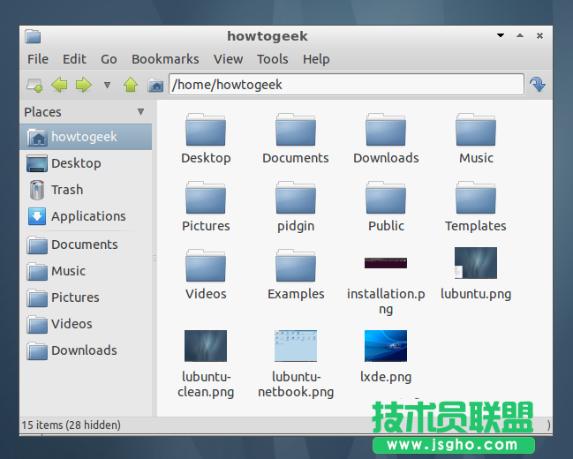The height and width of the screenshot is (459, 573).
Task: Go back with the left arrow
Action: pyautogui.click(x=59, y=85)
